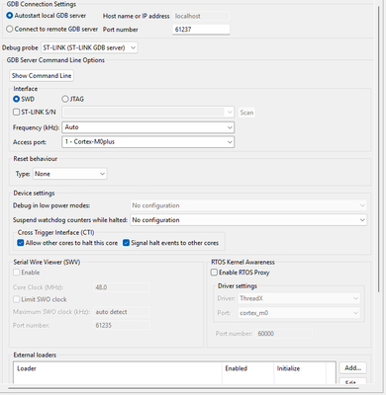Click the vertical scrollbar on the right
The image size is (386, 395).
380,148
